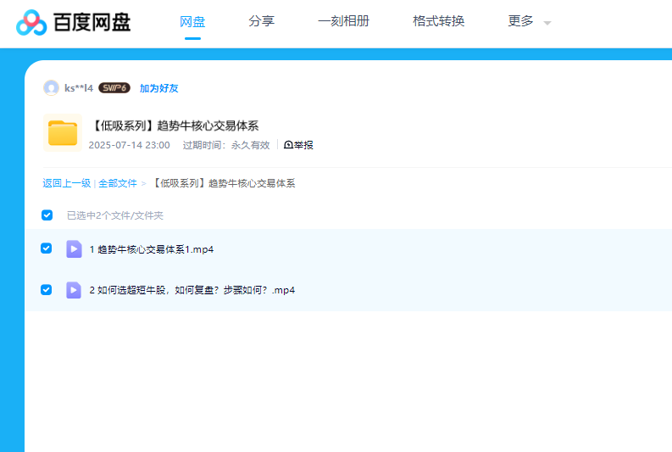Viewport: 672px width, 452px height.
Task: Open file 1 趋势牛核心交易体系1.mp4
Action: 152,249
